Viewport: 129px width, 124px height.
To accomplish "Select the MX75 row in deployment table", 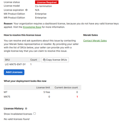I will pyautogui.click(x=43, y=97).
